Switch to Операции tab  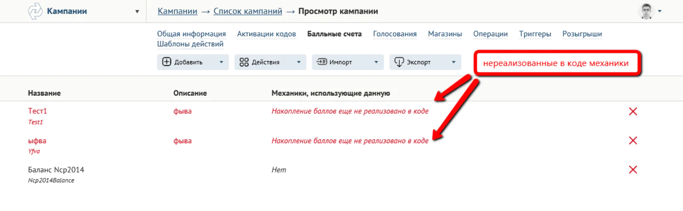tap(490, 34)
